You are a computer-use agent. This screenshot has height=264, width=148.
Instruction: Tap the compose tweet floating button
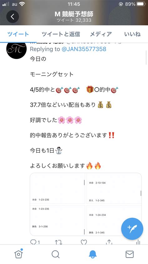[132, 229]
